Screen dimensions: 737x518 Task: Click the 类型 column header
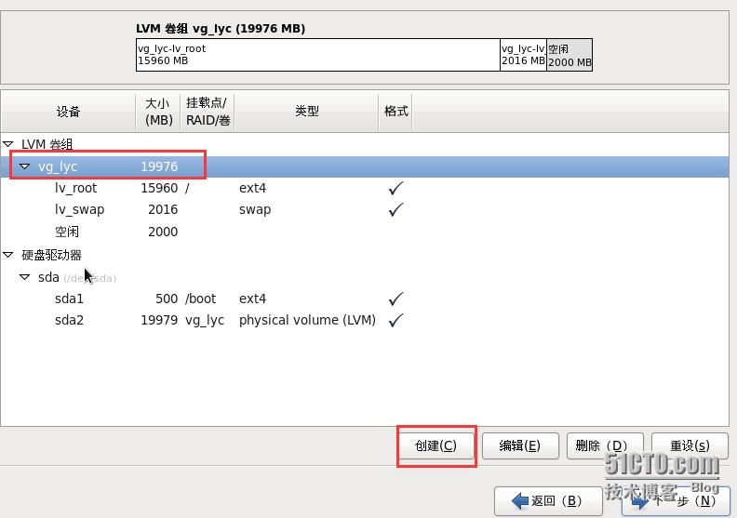point(306,112)
